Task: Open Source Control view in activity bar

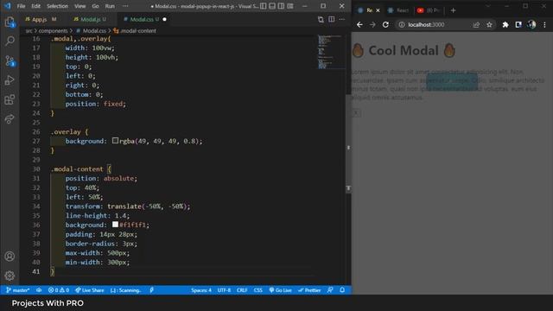Action: pyautogui.click(x=10, y=60)
